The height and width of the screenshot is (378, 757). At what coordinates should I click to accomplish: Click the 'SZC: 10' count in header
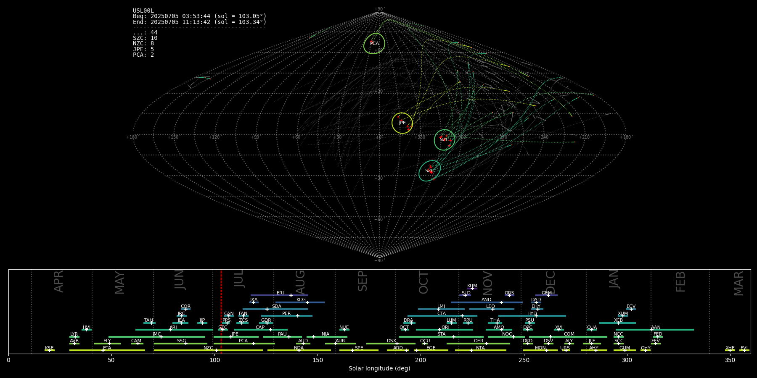click(x=145, y=38)
